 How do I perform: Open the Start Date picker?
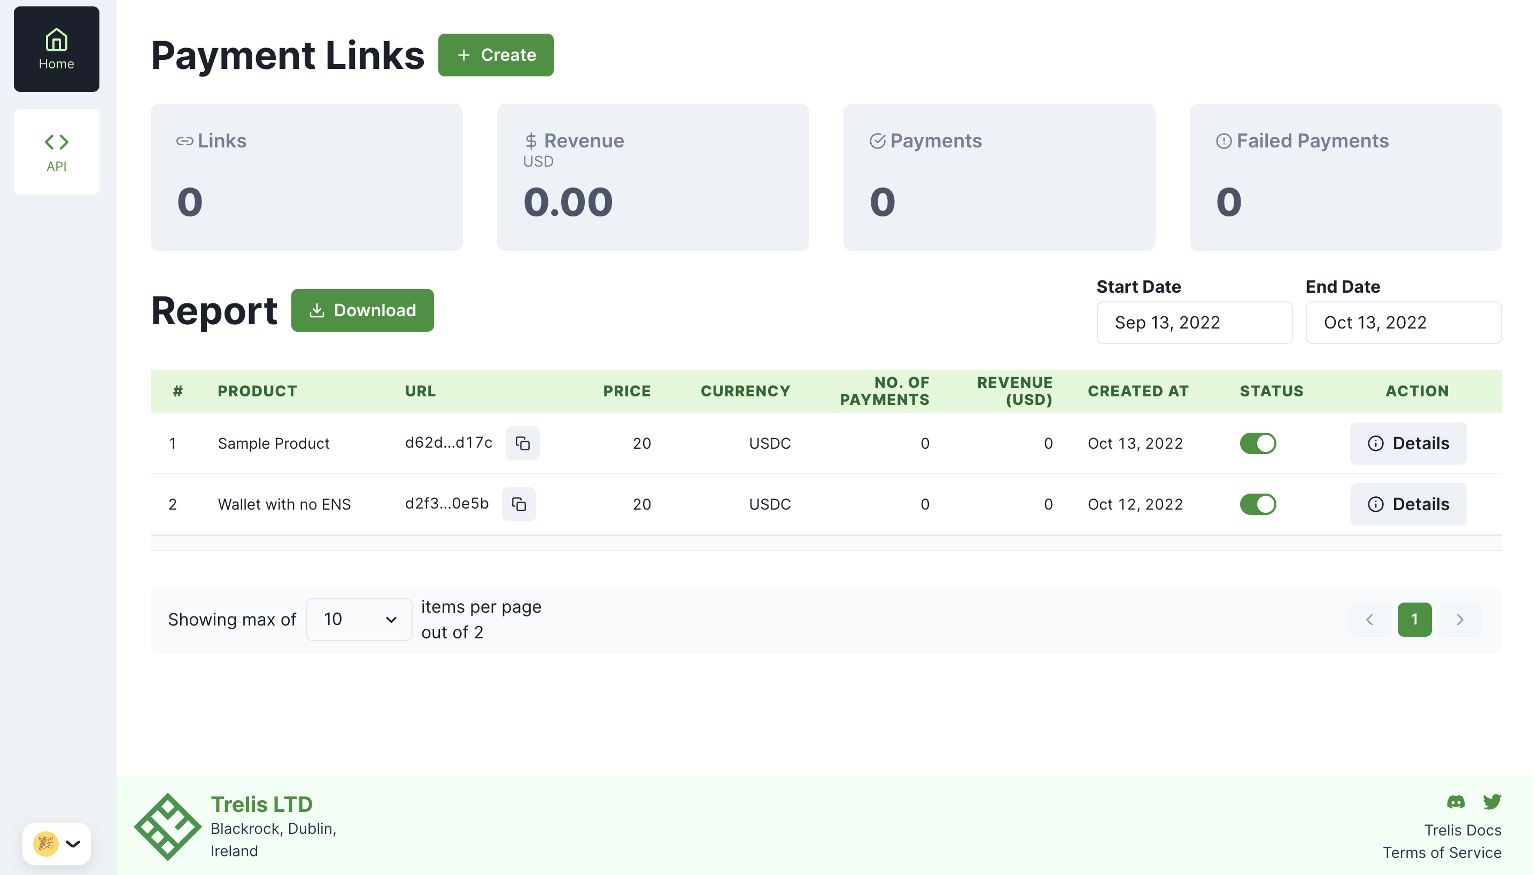pyautogui.click(x=1194, y=323)
